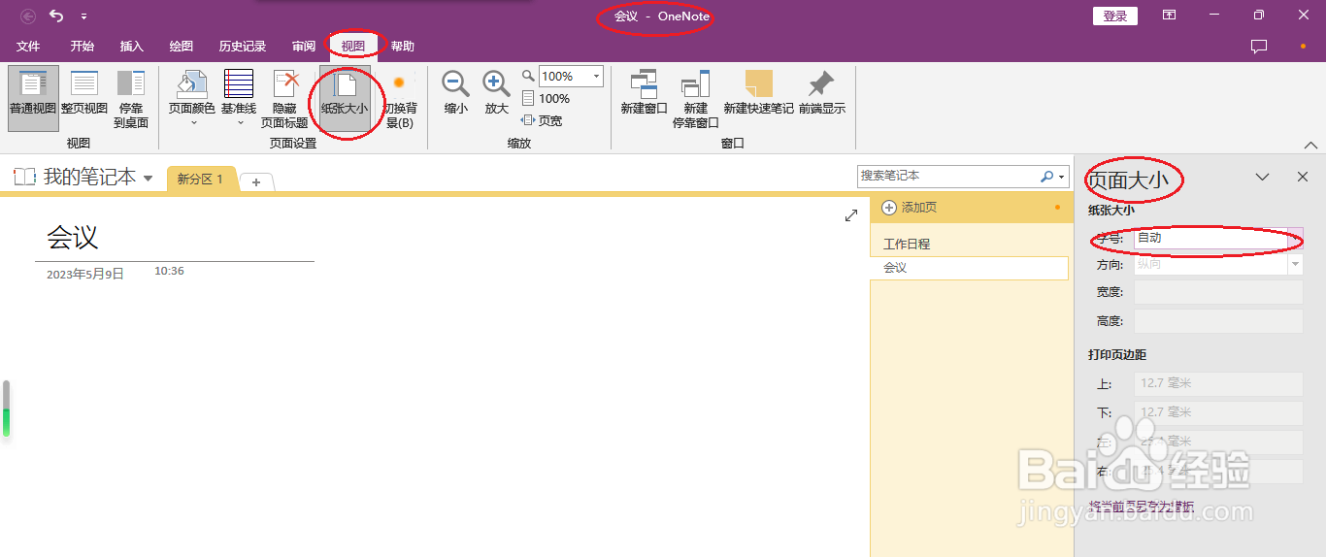Switch to Normal View (普通视图)
The image size is (1326, 557).
(33, 97)
